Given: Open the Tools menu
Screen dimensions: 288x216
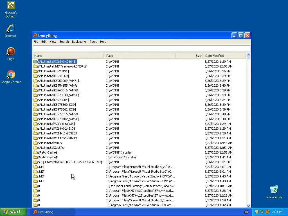Looking at the screenshot, I should tap(93, 42).
